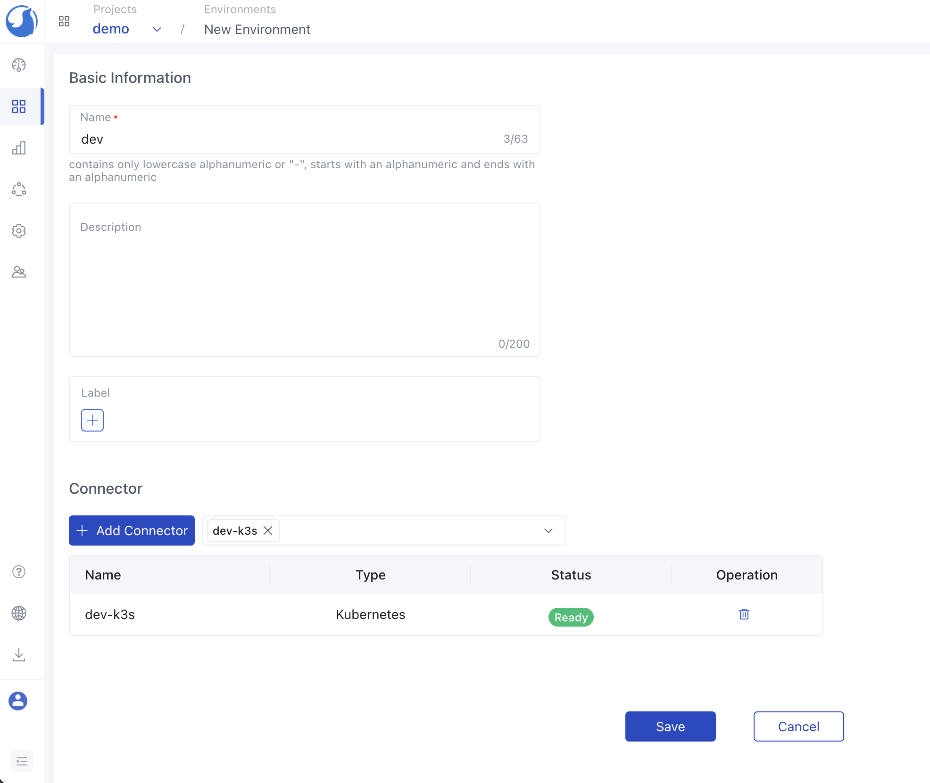Delete dev-k3s connector with the trash icon

tap(744, 614)
